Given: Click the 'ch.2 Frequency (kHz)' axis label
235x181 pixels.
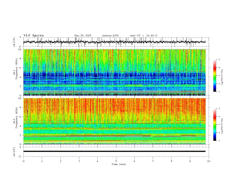Looking at the screenshot, I should click(x=15, y=117).
